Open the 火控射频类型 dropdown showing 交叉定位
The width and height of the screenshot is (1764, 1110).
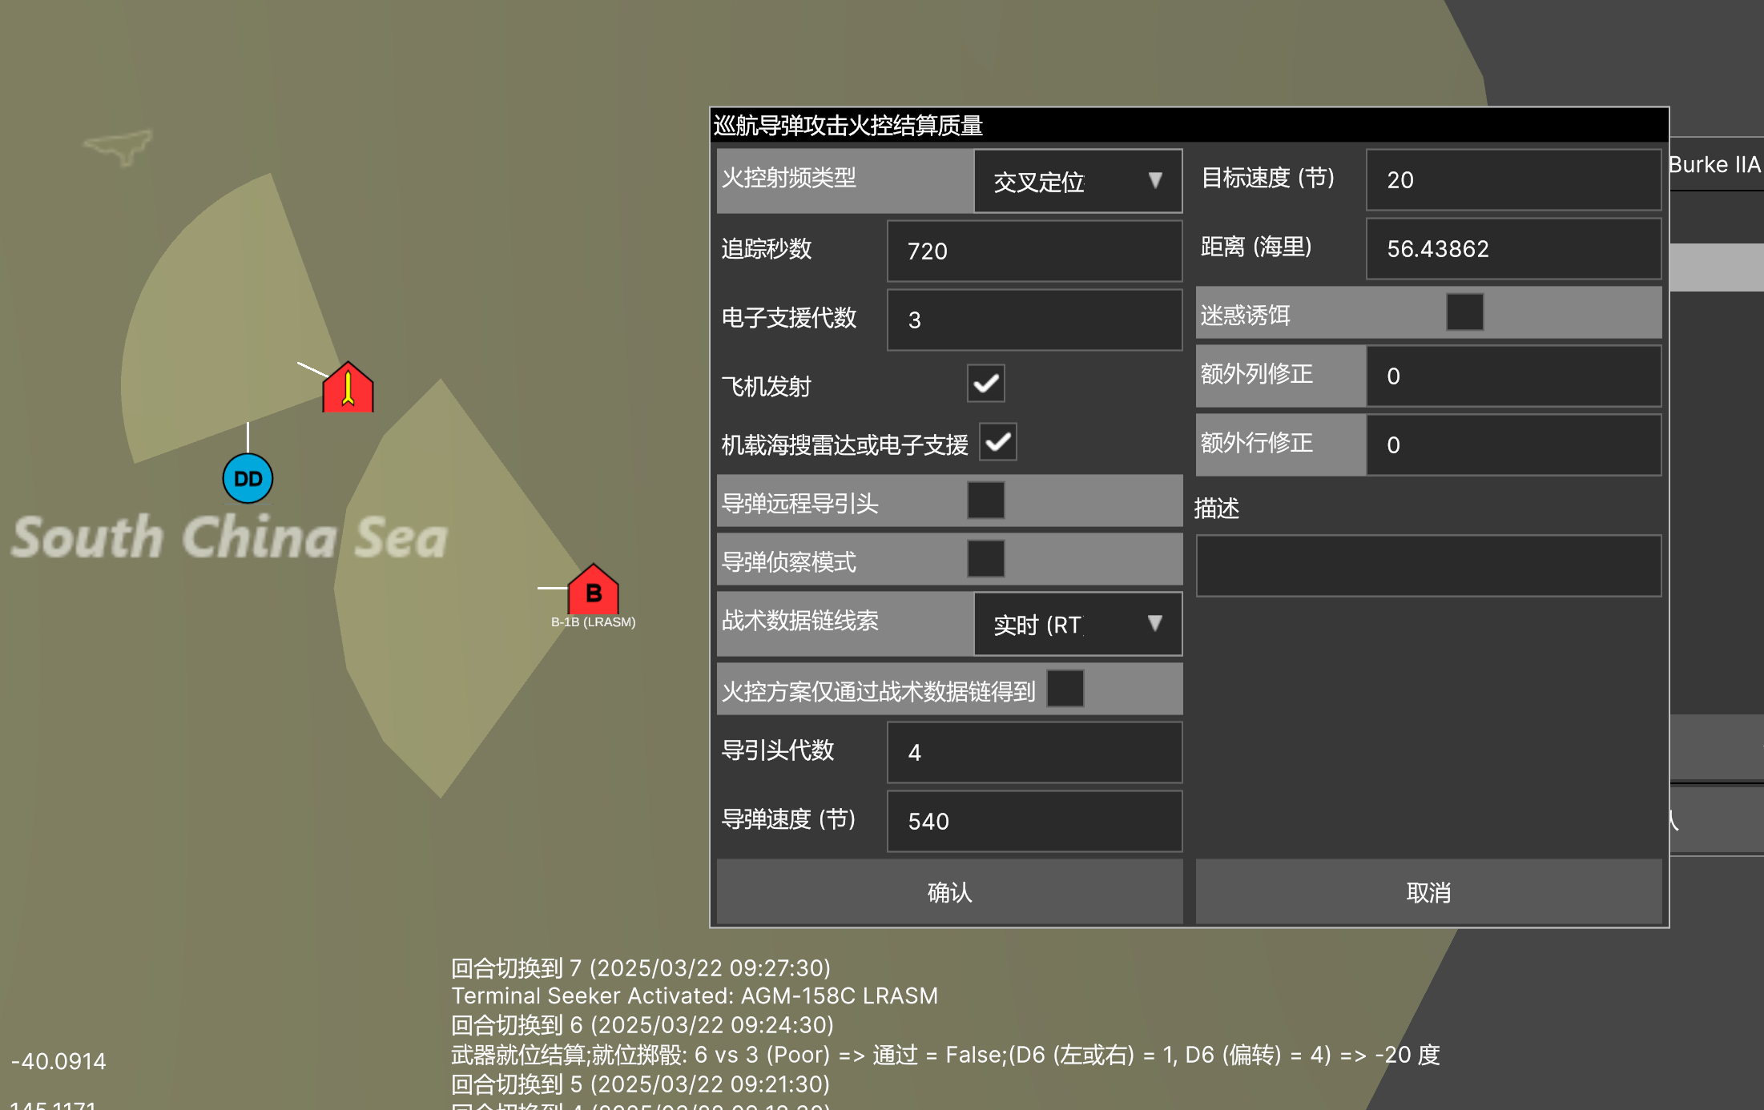[1077, 181]
